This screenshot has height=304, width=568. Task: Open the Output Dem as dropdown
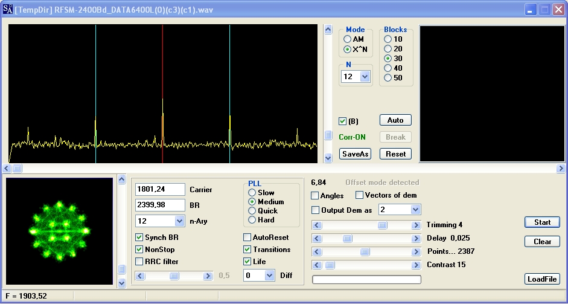415,210
